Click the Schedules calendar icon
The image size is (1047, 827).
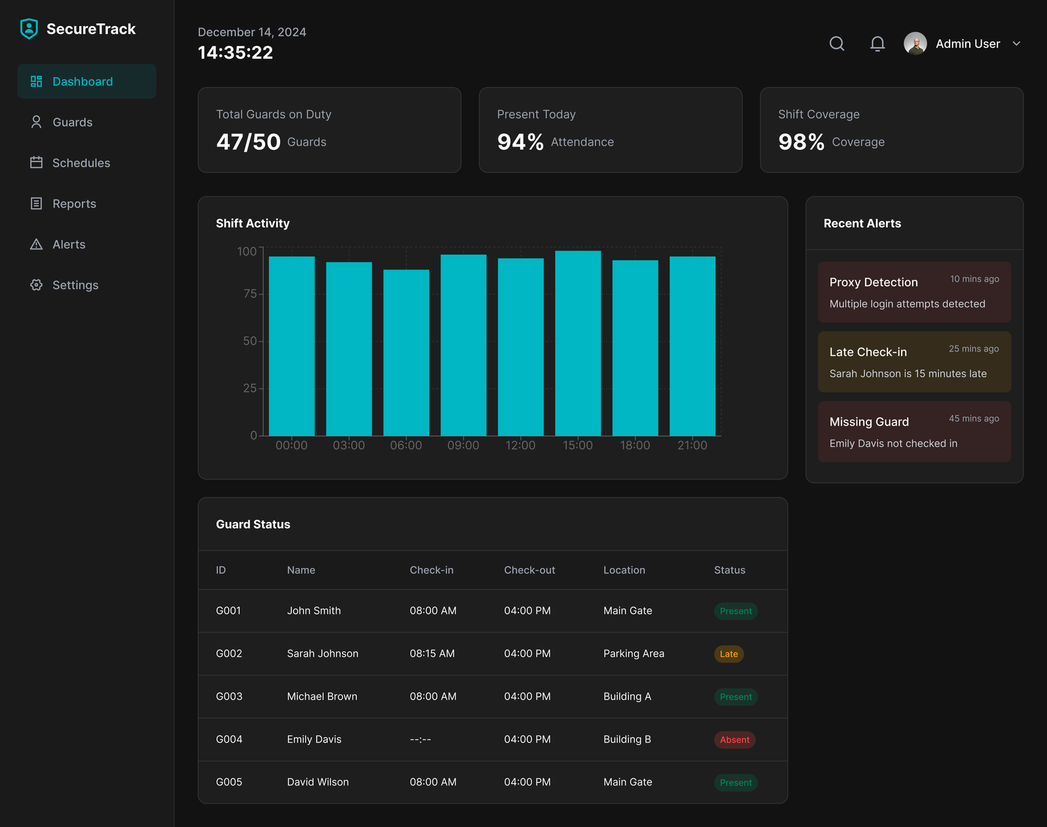(37, 163)
